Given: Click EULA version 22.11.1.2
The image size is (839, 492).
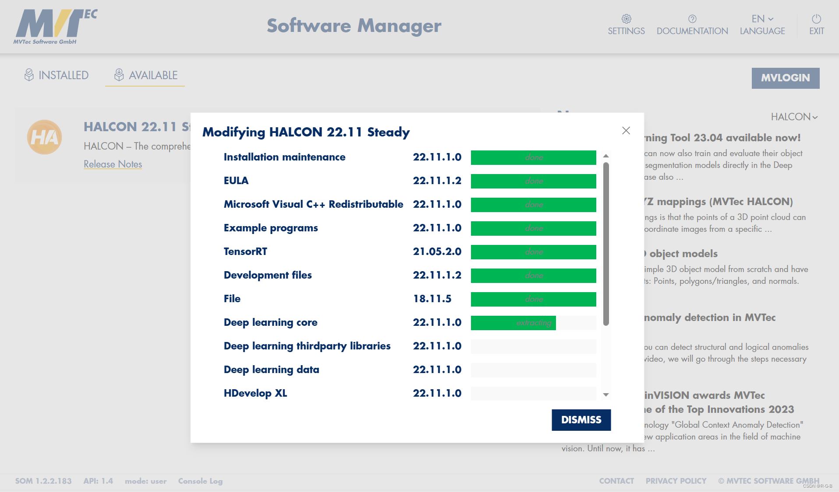Looking at the screenshot, I should click(x=437, y=181).
